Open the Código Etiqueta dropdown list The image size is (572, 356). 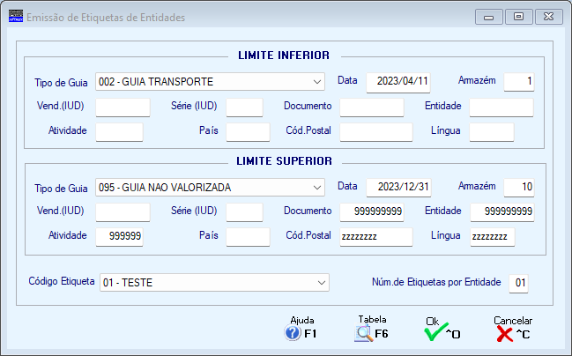[x=321, y=283]
